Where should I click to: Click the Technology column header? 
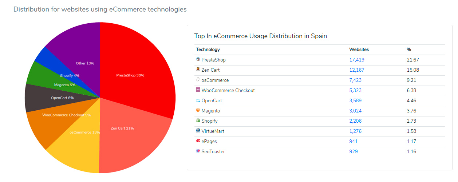click(208, 50)
